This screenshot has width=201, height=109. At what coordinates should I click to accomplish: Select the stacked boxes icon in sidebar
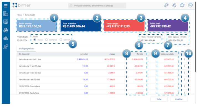[x=6, y=30]
